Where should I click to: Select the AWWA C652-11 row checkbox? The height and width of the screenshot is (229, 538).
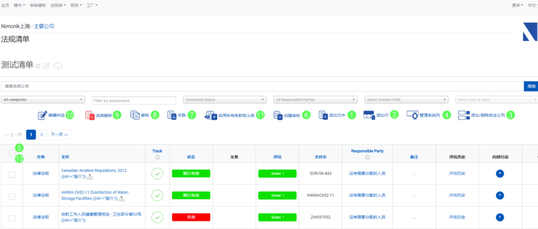point(12,195)
